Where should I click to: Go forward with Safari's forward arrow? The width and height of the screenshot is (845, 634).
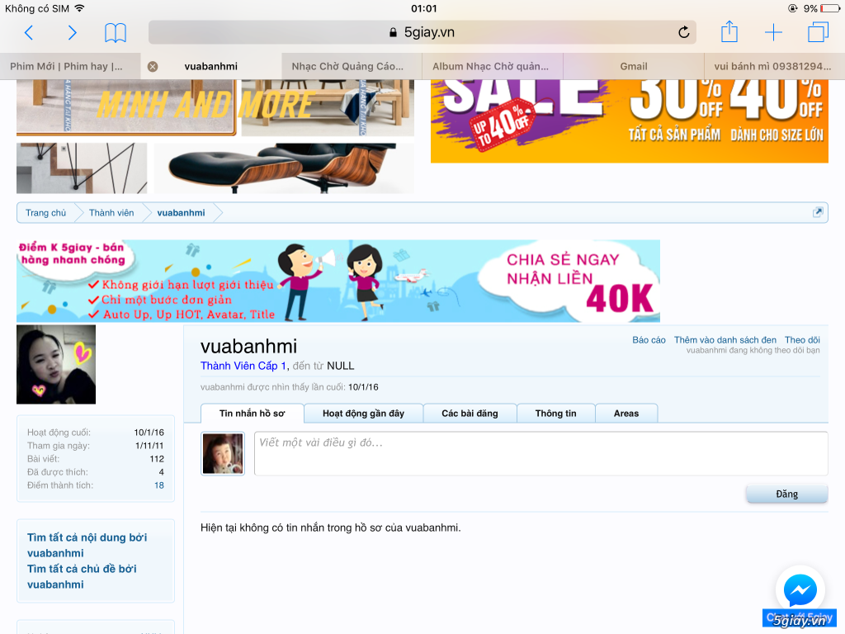click(73, 33)
